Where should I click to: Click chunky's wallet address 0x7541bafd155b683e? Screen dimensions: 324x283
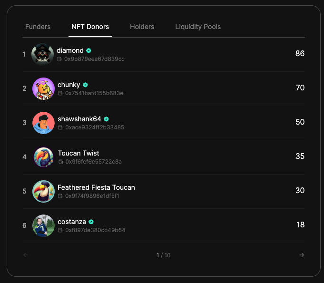94,93
